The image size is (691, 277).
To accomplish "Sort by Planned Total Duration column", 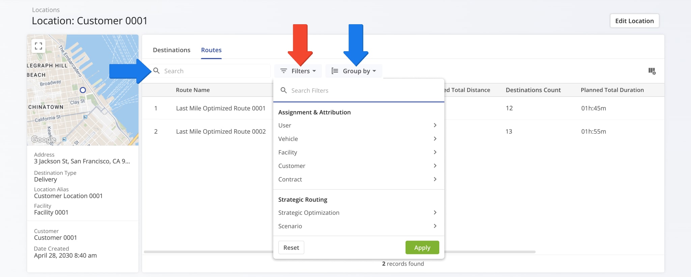I will pos(612,90).
